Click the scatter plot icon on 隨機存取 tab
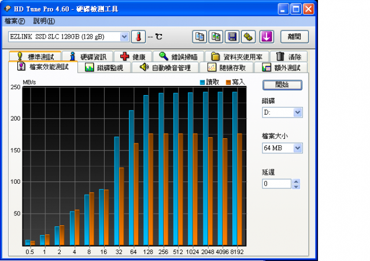Screen dimensions: 370x261 coord(212,67)
